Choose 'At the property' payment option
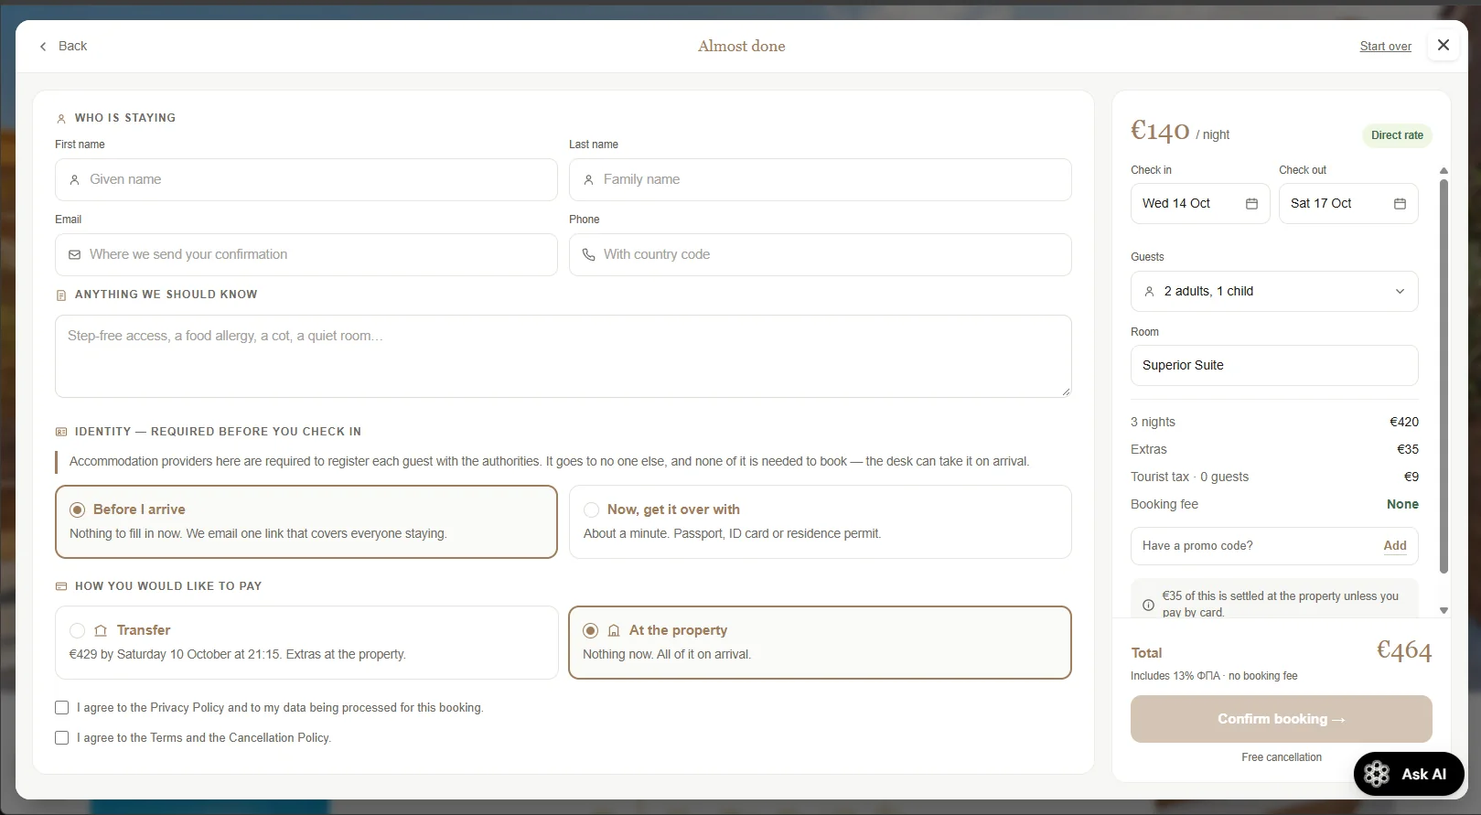 (x=820, y=642)
